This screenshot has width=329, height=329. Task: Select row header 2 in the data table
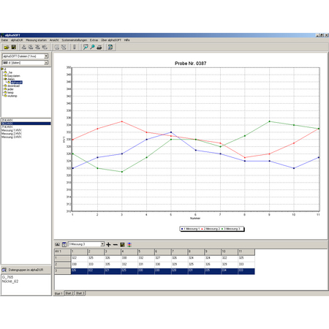[x=62, y=265]
